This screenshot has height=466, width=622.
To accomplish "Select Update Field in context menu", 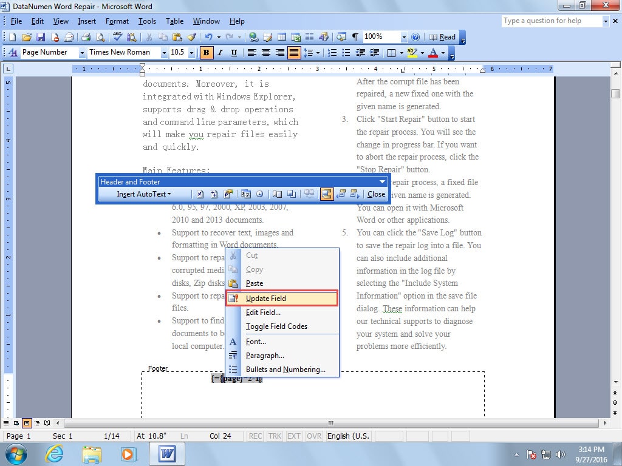I will coord(265,299).
